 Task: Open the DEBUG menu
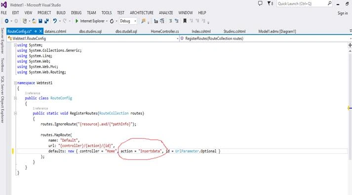click(x=76, y=13)
